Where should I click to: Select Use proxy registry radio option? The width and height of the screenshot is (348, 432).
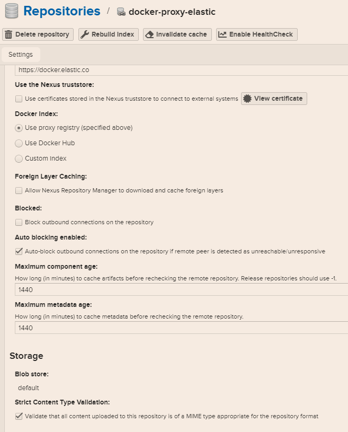[19, 128]
